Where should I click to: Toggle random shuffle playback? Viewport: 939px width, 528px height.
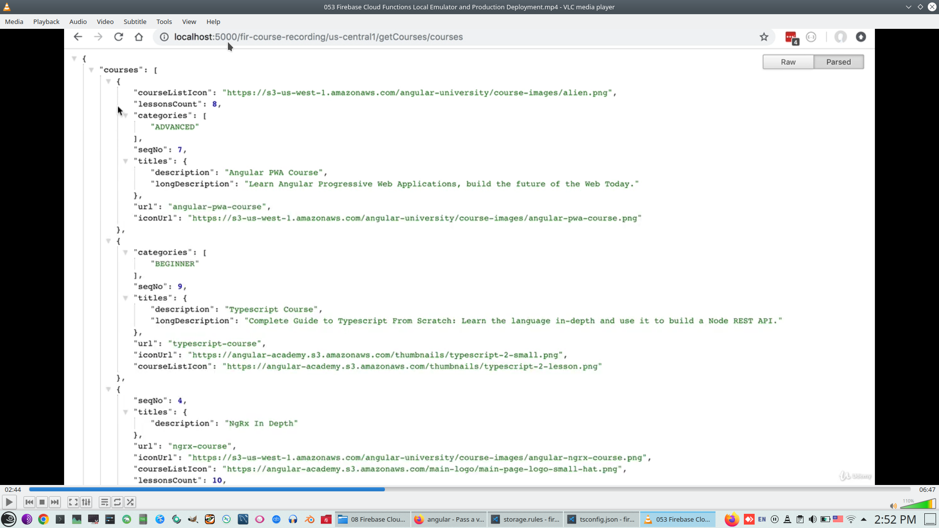[x=130, y=502]
